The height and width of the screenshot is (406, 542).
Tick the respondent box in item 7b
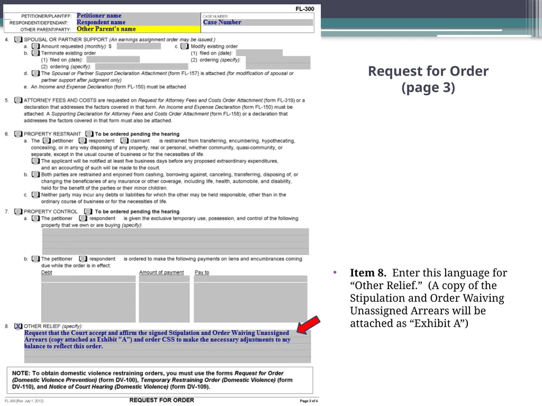[83, 259]
